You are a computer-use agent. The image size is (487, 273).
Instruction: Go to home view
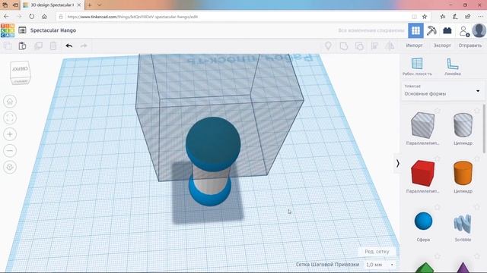point(10,101)
